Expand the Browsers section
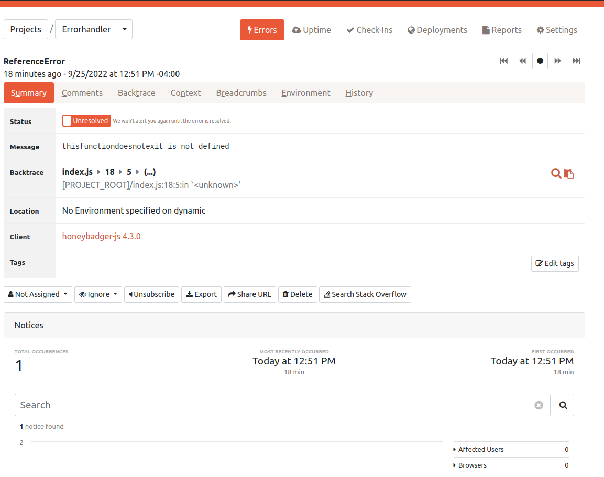Screen dimensions: 604x477 coord(472,465)
